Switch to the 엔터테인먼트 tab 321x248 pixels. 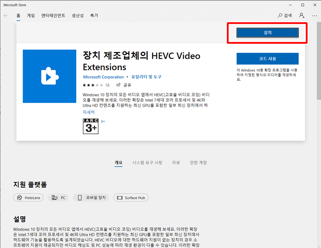point(53,15)
